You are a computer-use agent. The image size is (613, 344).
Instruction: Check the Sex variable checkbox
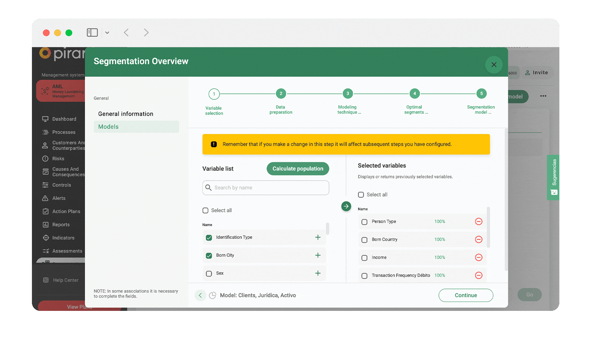click(209, 273)
